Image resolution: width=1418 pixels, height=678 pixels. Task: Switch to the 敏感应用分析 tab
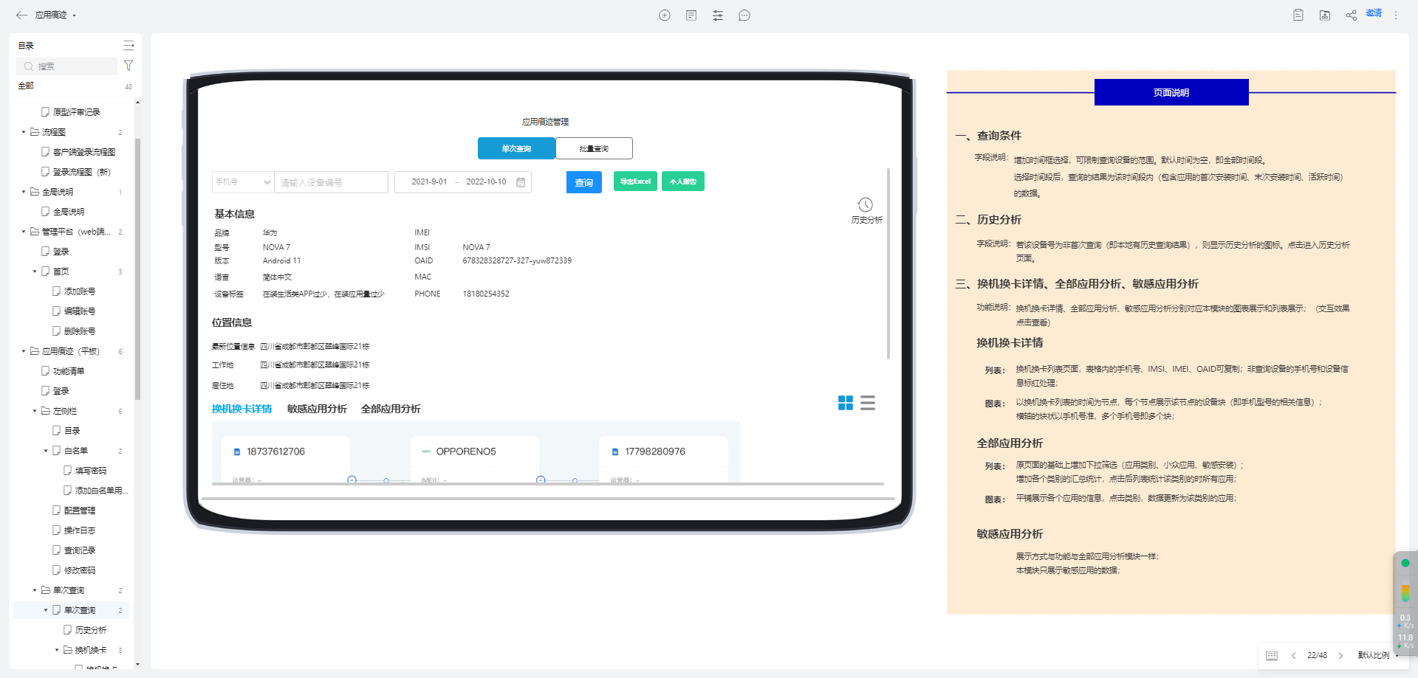click(x=317, y=409)
